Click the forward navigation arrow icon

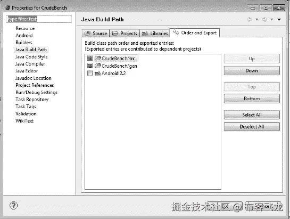click(x=264, y=19)
